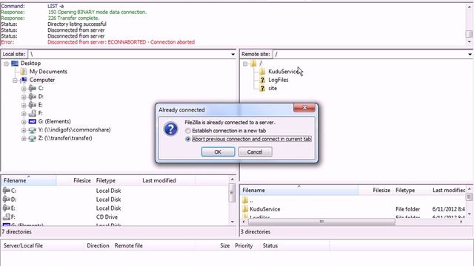This screenshot has width=474, height=266.
Task: Expand the D: drive in local tree
Action: (24, 97)
